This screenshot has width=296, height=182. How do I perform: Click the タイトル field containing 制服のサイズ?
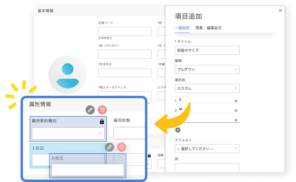point(207,50)
